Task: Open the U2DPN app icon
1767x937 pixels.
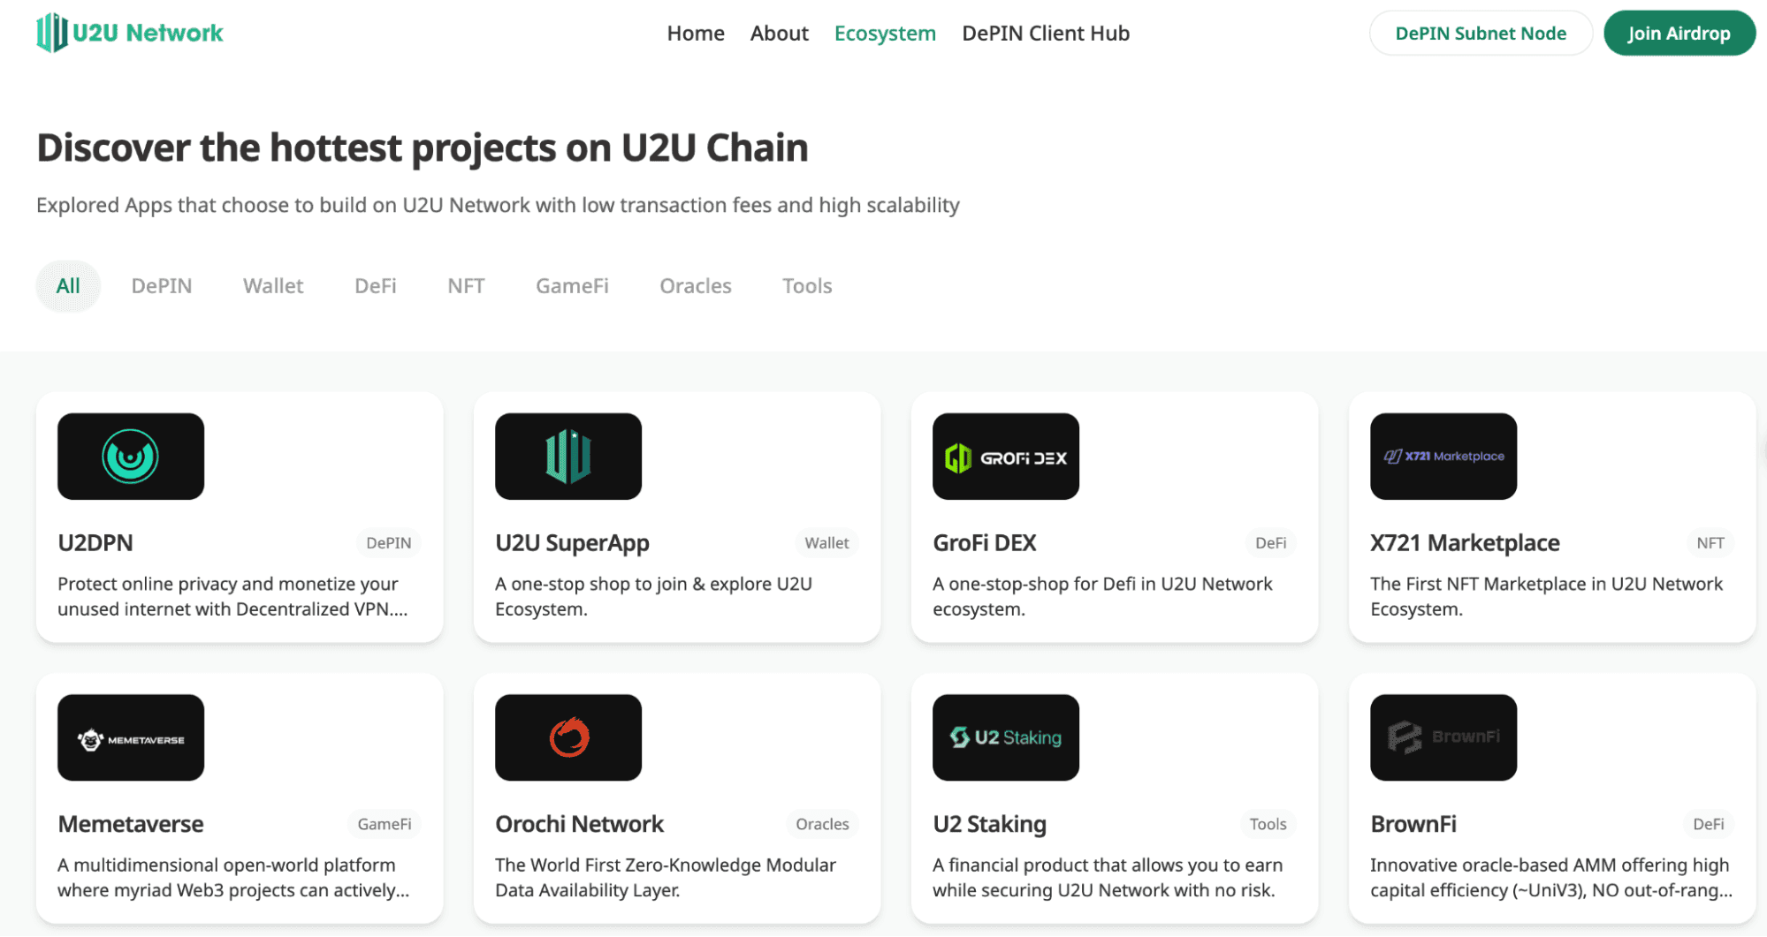Action: tap(131, 457)
